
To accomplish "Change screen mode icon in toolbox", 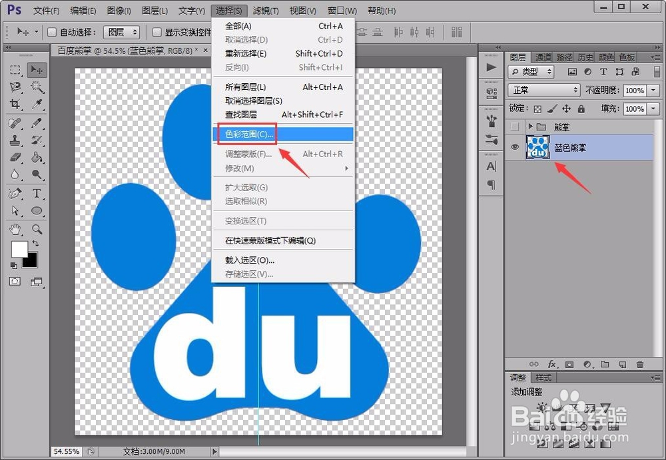I will coord(37,282).
